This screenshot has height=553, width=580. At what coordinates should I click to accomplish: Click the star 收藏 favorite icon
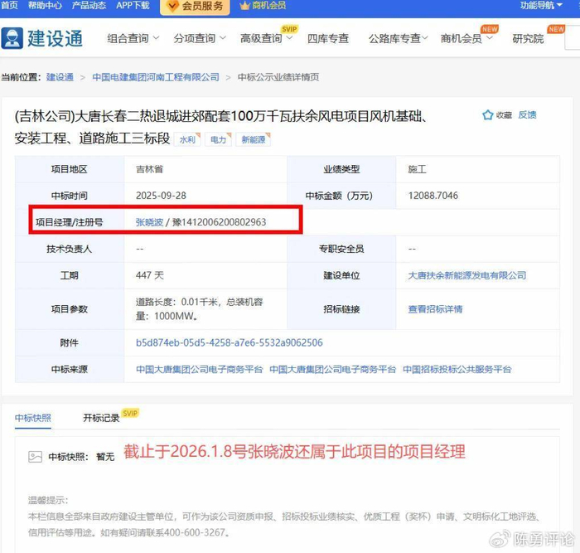[x=487, y=115]
